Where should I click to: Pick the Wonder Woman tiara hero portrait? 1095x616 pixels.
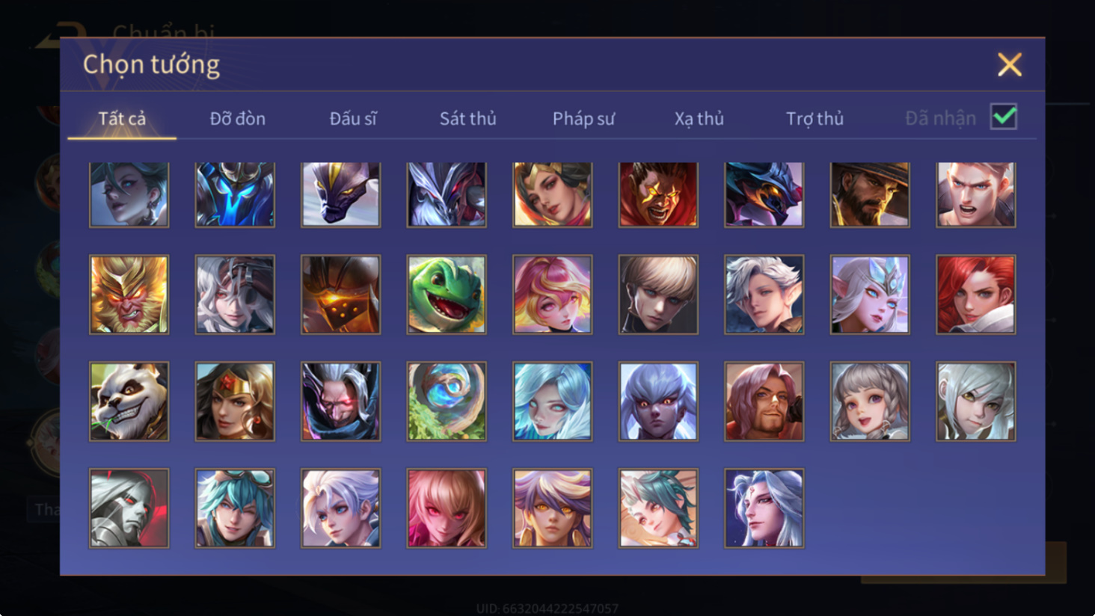coord(235,401)
